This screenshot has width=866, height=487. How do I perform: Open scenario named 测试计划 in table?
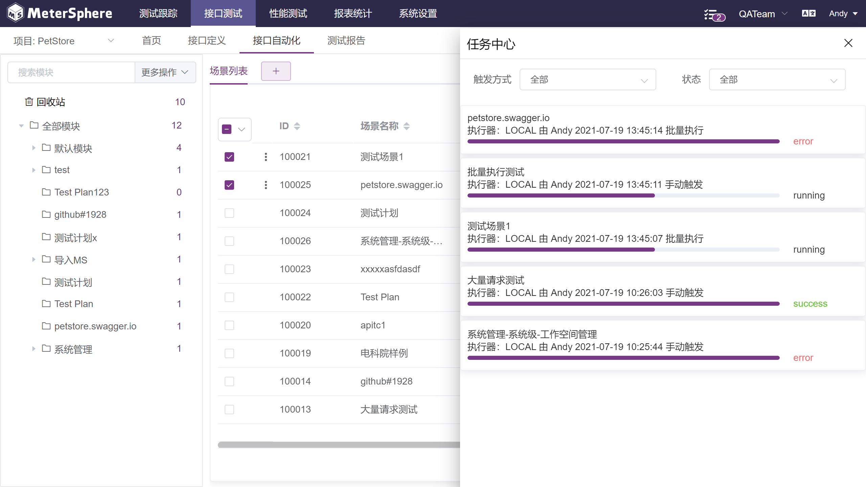(x=379, y=213)
